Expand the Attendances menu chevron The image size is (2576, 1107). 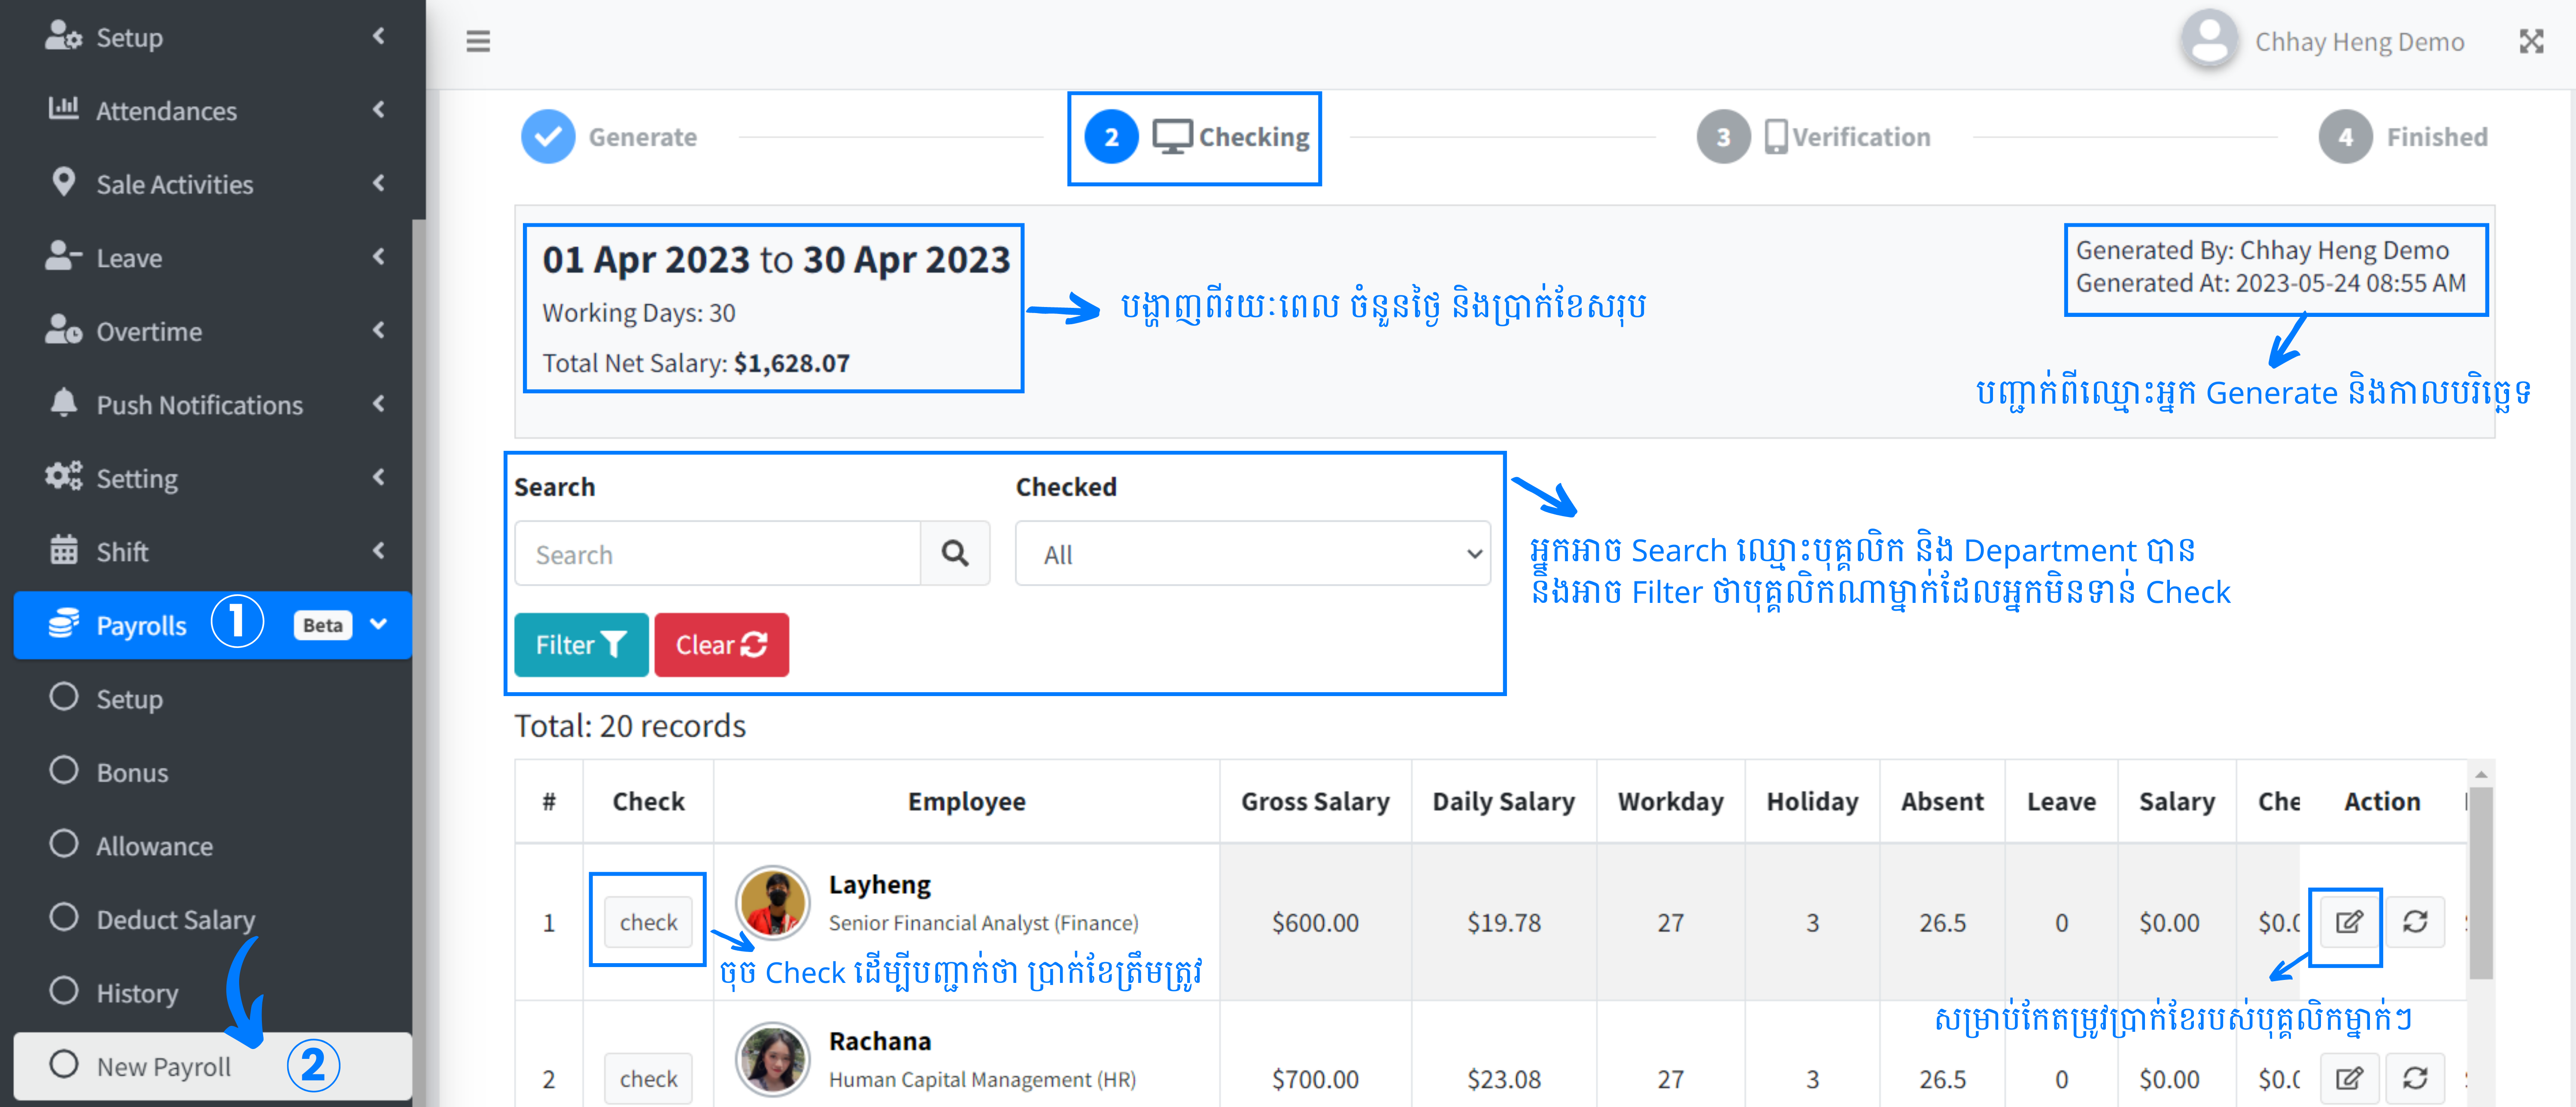[x=379, y=109]
